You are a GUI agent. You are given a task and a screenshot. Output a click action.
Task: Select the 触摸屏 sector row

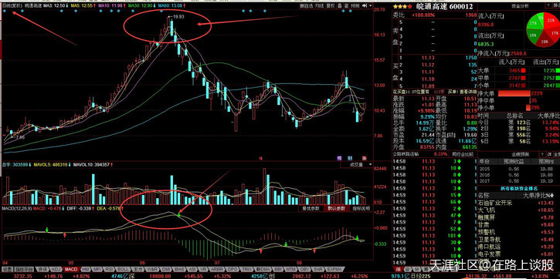[x=519, y=217]
